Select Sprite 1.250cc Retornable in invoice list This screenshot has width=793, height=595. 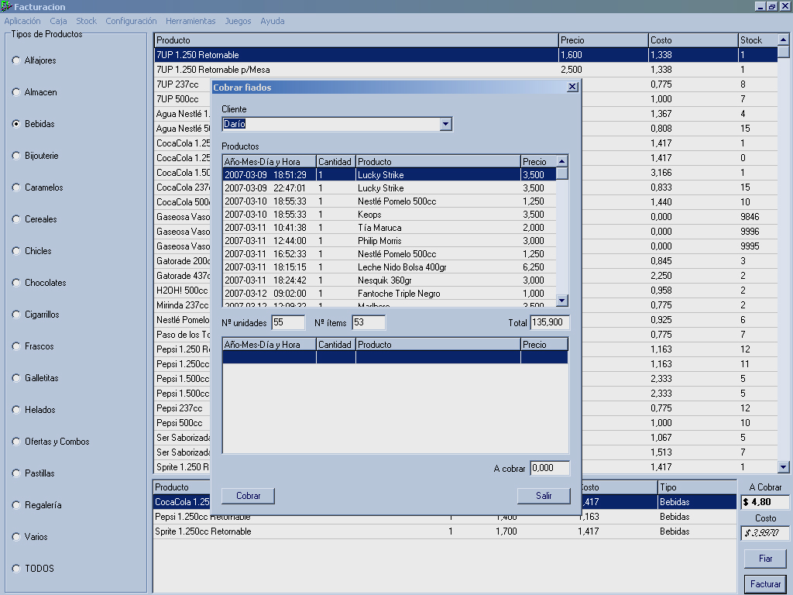445,531
